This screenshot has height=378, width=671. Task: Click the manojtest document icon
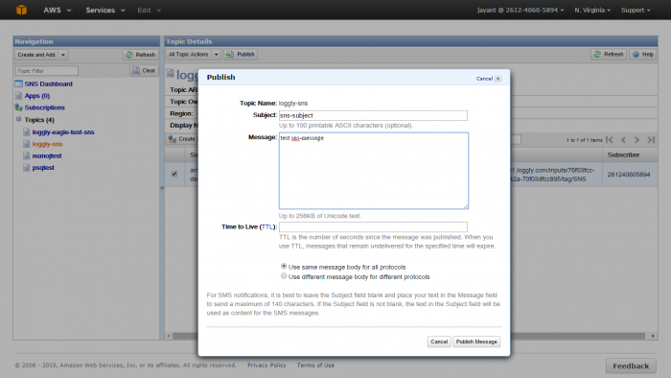pyautogui.click(x=27, y=155)
